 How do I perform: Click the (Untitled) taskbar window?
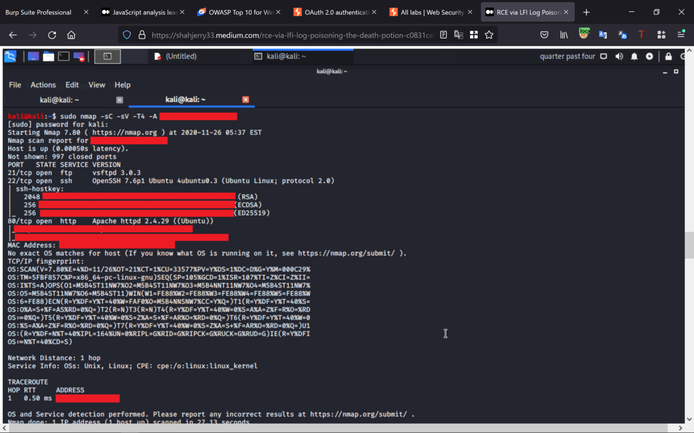pyautogui.click(x=200, y=56)
